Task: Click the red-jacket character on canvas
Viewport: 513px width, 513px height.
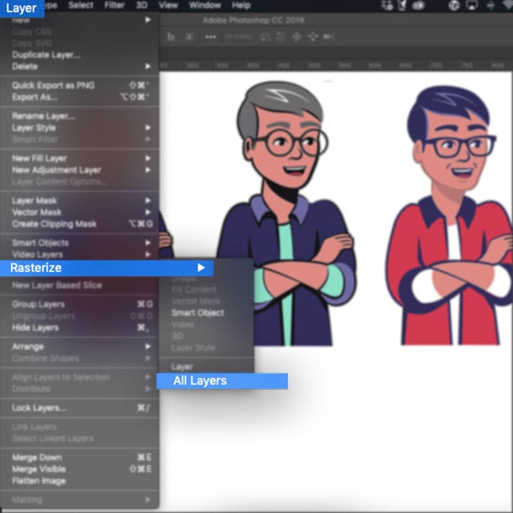Action: [x=450, y=228]
